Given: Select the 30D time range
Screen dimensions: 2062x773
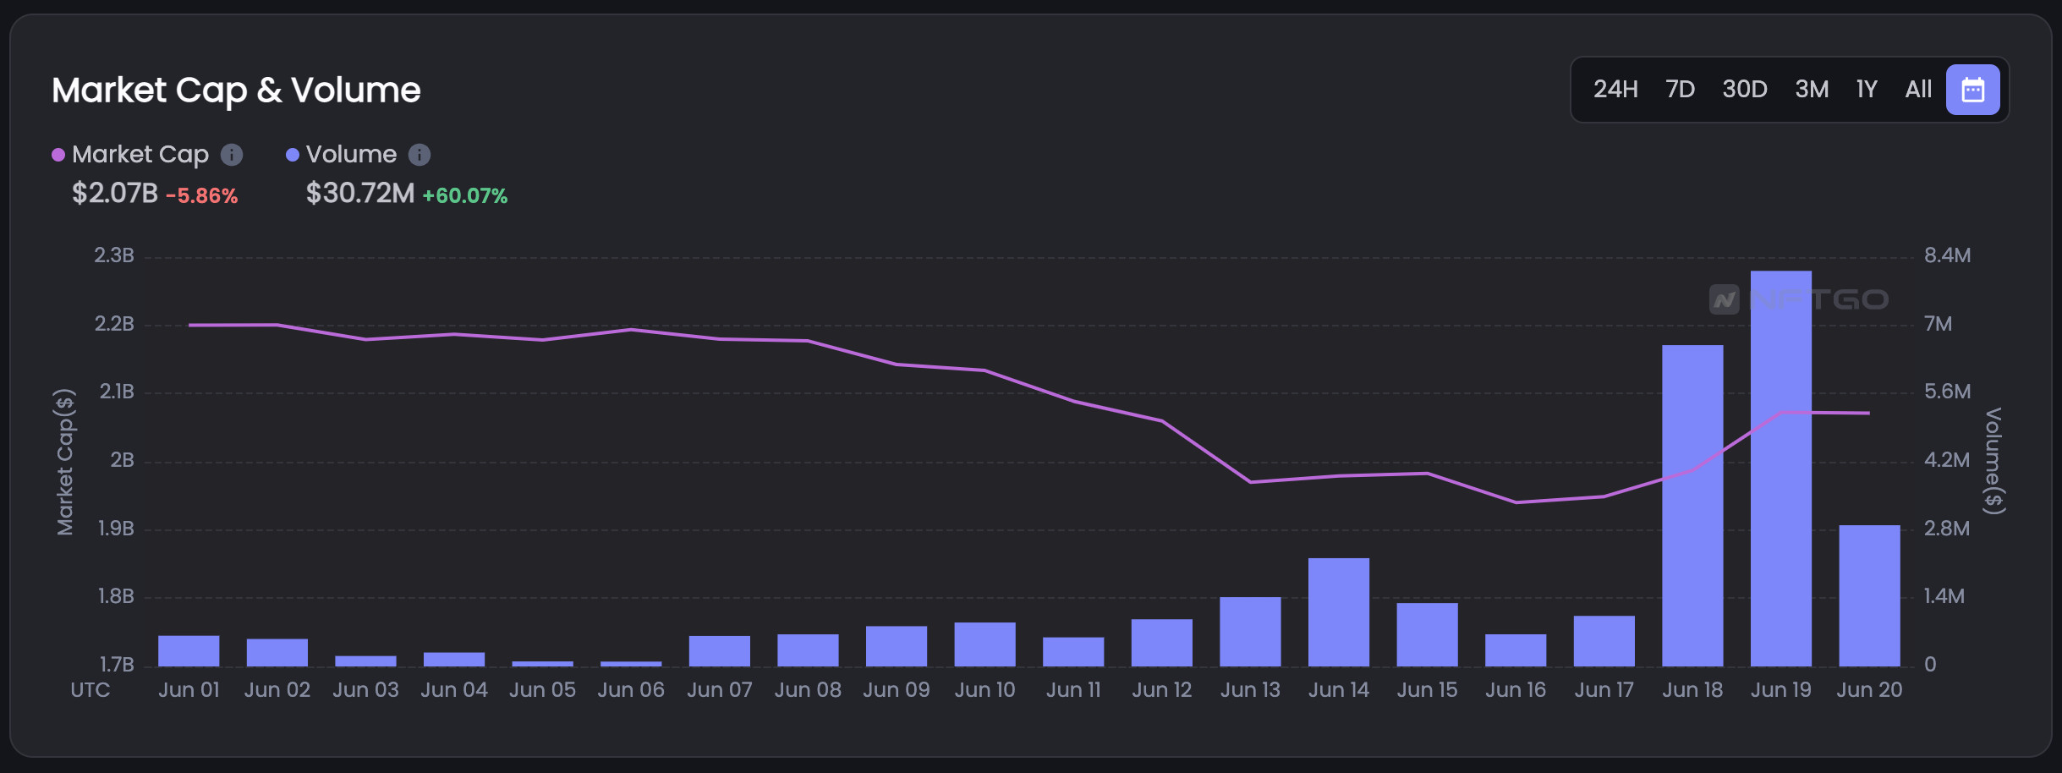Looking at the screenshot, I should 1745,90.
